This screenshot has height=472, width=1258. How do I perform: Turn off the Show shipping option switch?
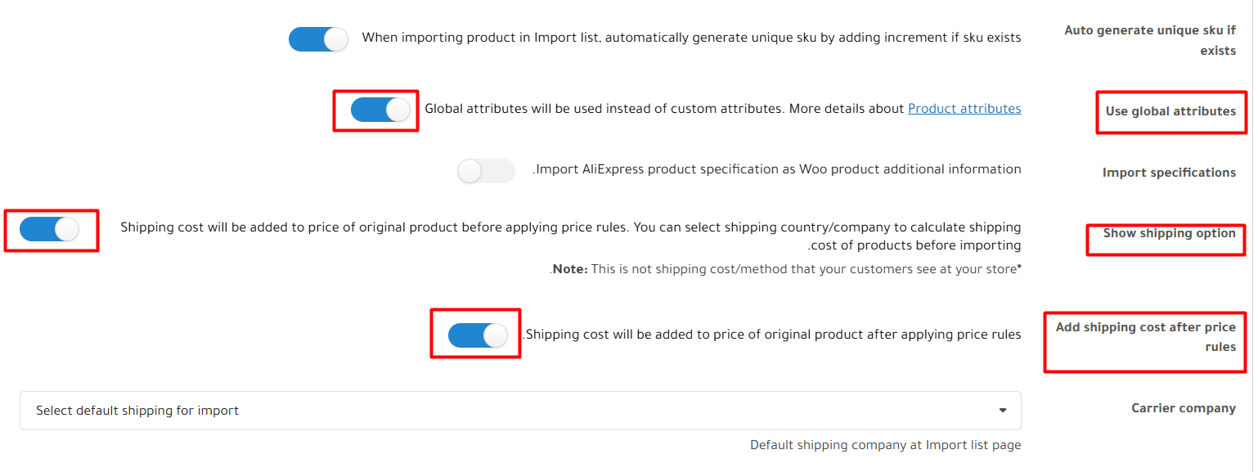(x=49, y=229)
